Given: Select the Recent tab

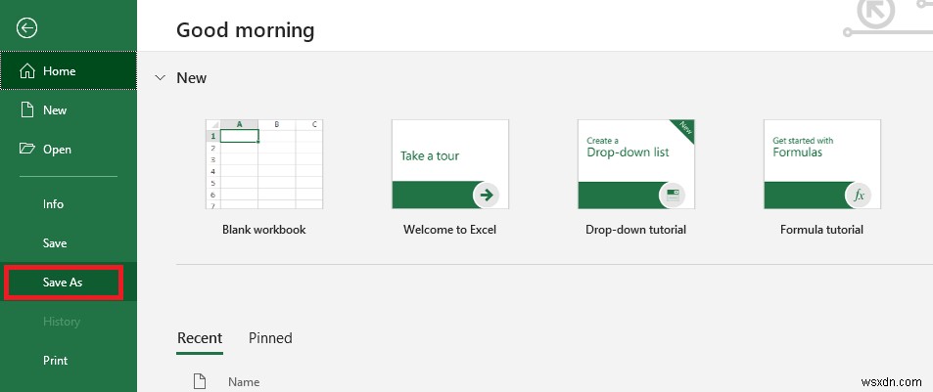Looking at the screenshot, I should click(x=200, y=338).
